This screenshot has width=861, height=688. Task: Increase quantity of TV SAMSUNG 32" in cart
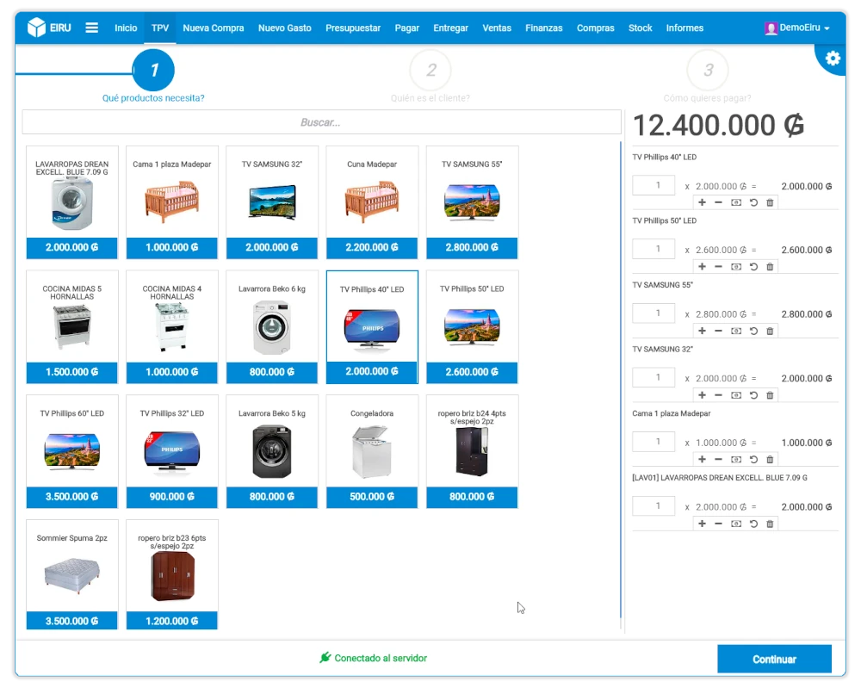702,395
